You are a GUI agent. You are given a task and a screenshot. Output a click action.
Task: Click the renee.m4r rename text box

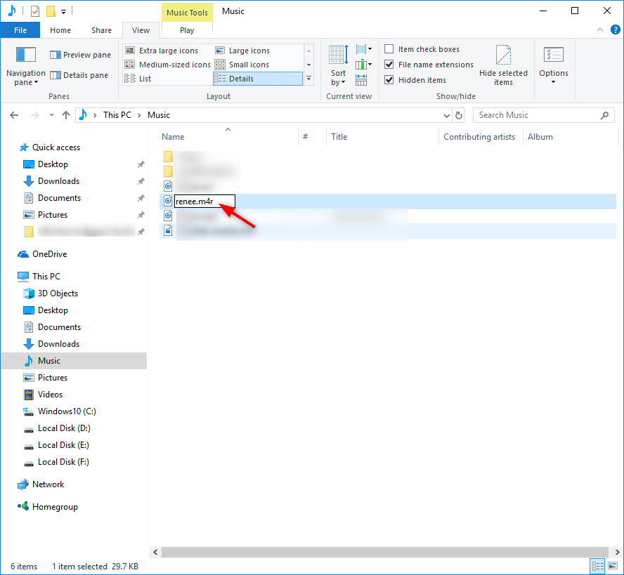point(204,201)
